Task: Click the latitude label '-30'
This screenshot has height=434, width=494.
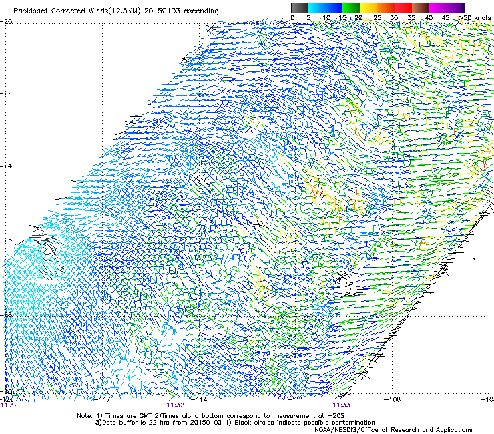Action: coord(6,391)
